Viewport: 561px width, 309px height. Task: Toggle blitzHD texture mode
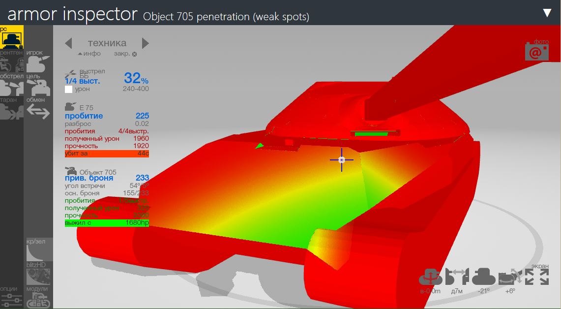38,273
